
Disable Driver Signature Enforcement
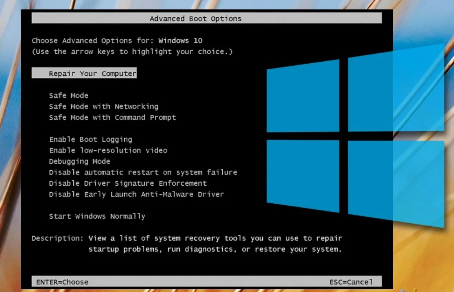[128, 183]
